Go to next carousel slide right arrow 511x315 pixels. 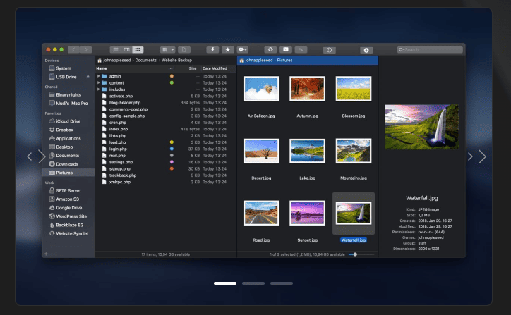coord(482,156)
